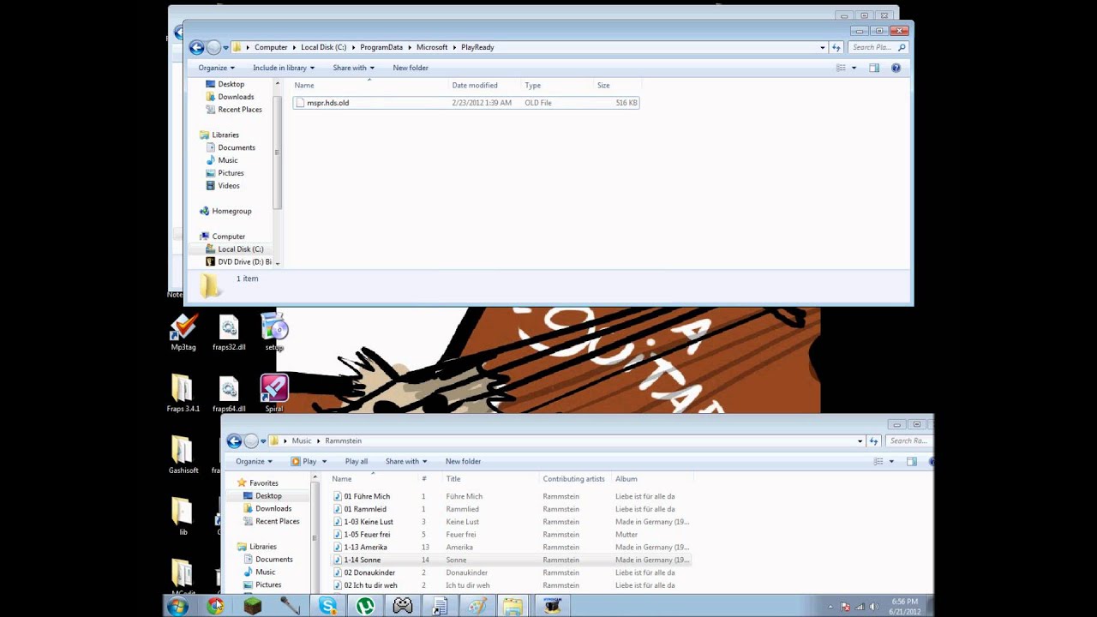Go back in the Rammstein window
The image size is (1097, 617).
pyautogui.click(x=234, y=441)
